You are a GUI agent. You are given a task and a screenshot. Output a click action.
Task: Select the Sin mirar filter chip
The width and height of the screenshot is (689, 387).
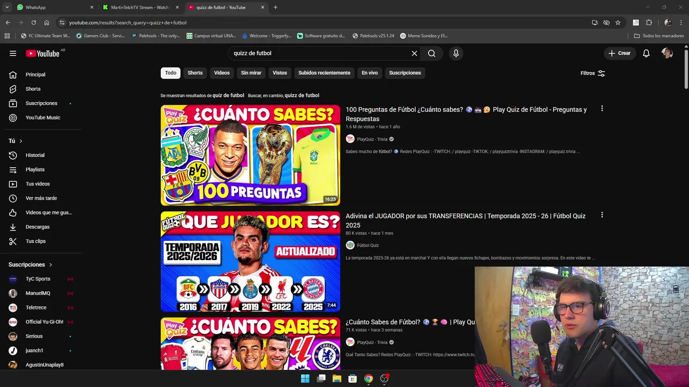coord(251,73)
